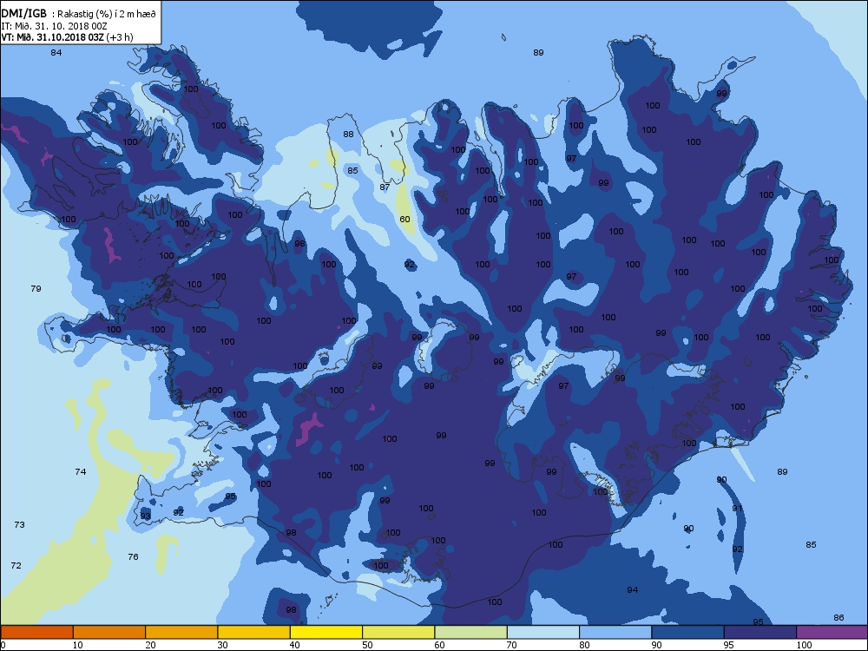Click the humidity value 84 on the map
Screen dimensions: 868x651
tap(56, 53)
